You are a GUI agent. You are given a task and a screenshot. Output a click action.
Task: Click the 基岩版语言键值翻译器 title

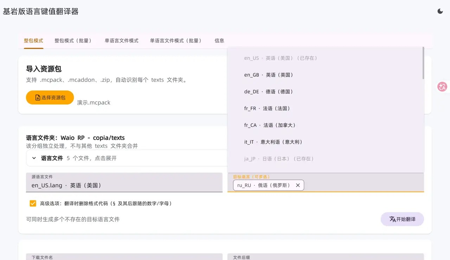[41, 12]
